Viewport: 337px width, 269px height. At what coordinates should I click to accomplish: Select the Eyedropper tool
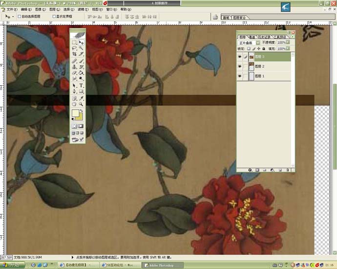pyautogui.click(x=81, y=98)
